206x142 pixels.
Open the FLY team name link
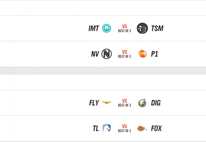click(94, 103)
